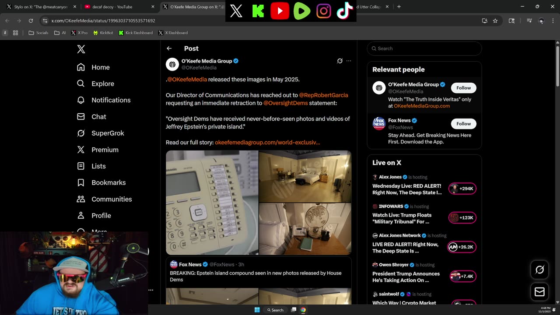Click the @RepRobertGarcia mention
This screenshot has width=560, height=315.
coord(323,95)
